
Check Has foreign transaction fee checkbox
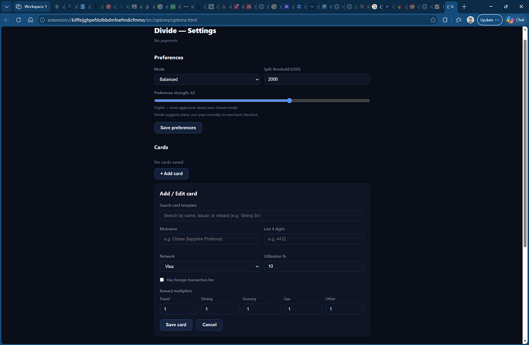pyautogui.click(x=162, y=280)
